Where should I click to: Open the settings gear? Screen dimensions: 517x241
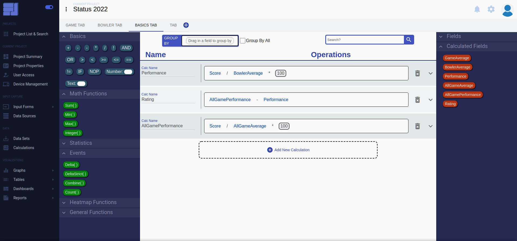tap(491, 9)
